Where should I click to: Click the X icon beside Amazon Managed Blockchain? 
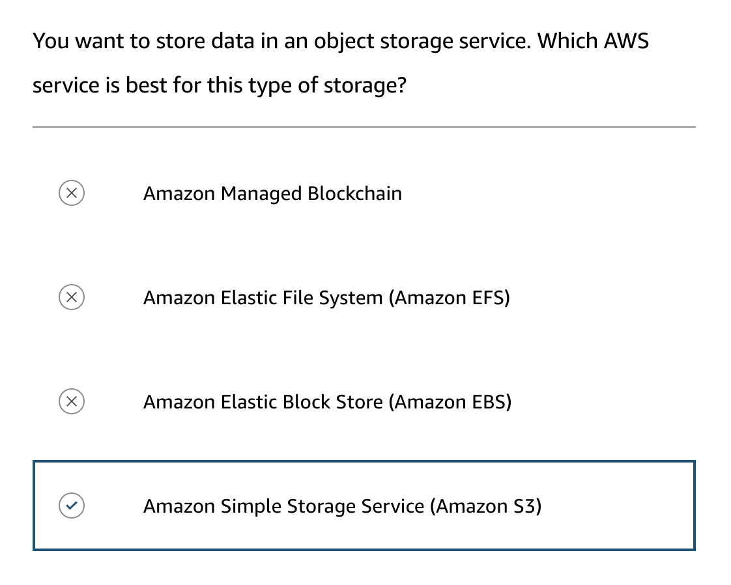(72, 193)
